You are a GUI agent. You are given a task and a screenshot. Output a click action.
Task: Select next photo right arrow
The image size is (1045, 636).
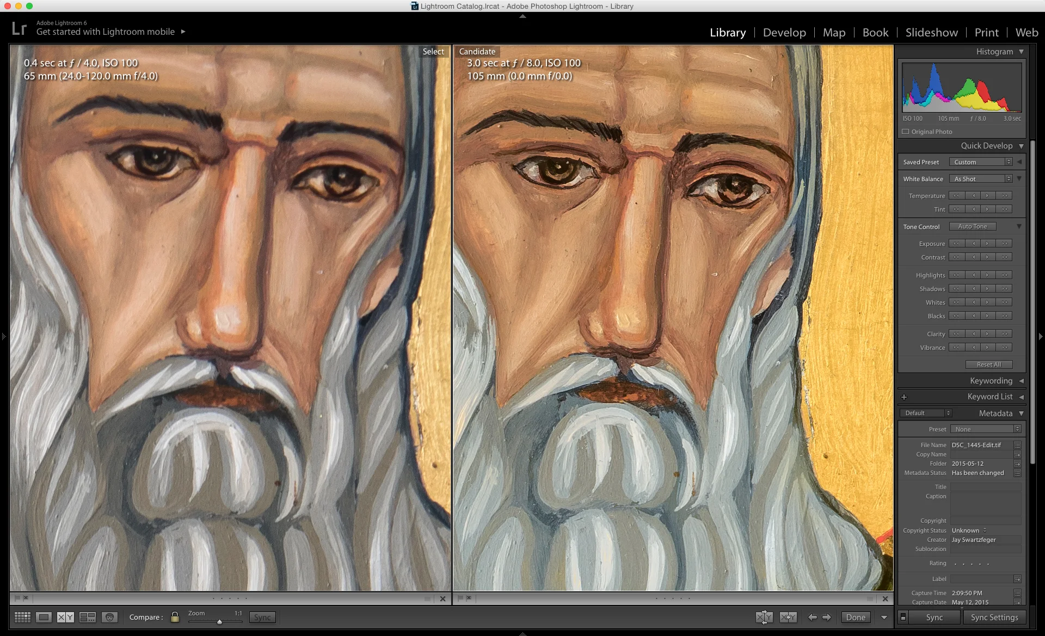pos(827,617)
